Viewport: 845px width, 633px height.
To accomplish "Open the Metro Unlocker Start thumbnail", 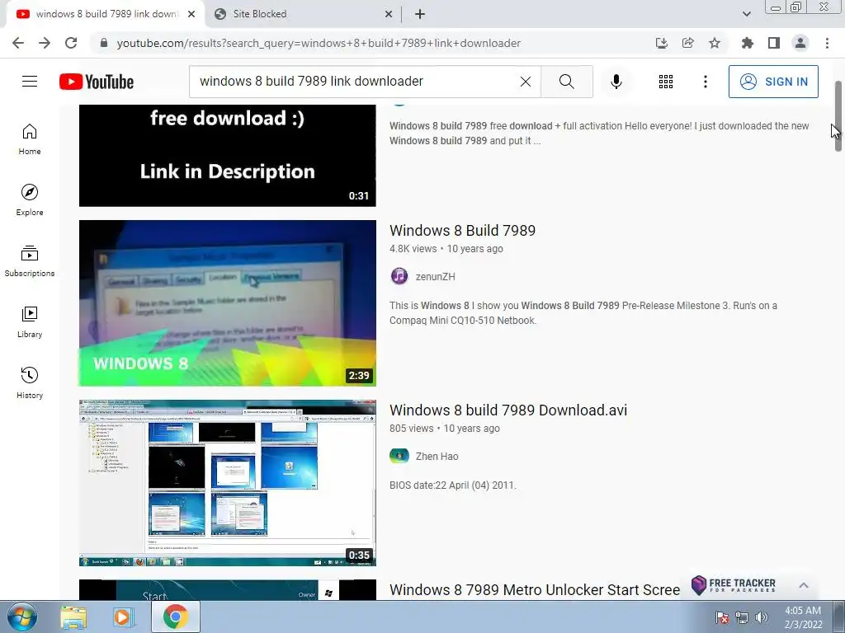I will [228, 590].
